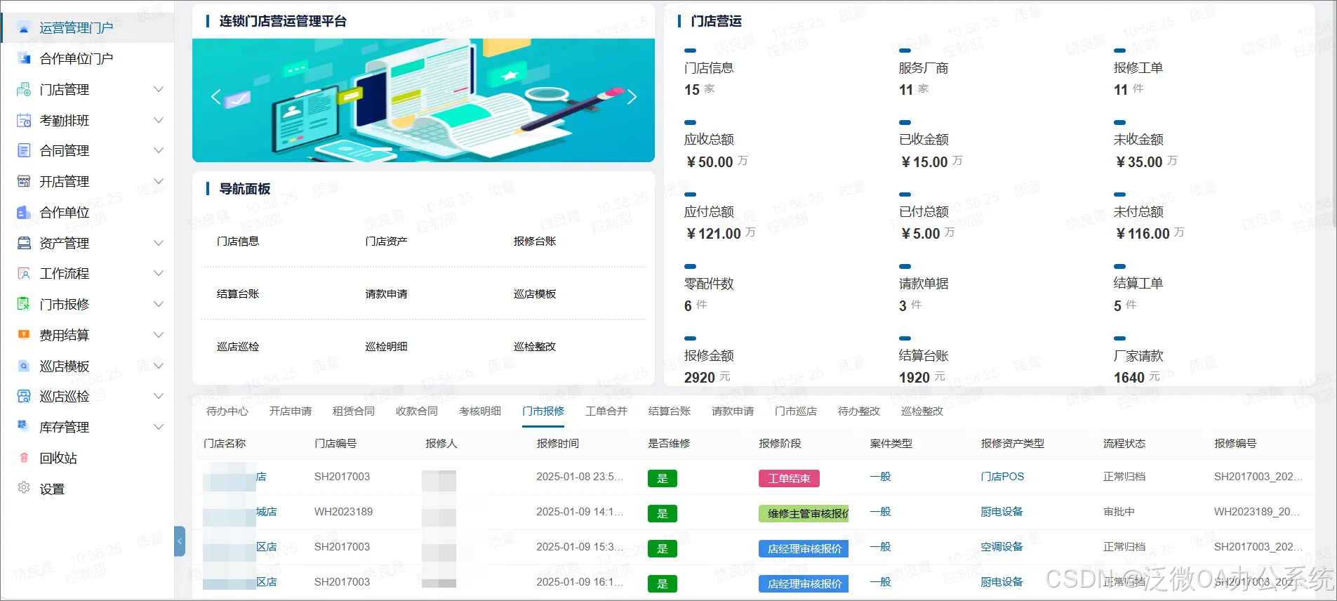Click the 库存管理 icon
This screenshot has width=1337, height=601.
24,427
